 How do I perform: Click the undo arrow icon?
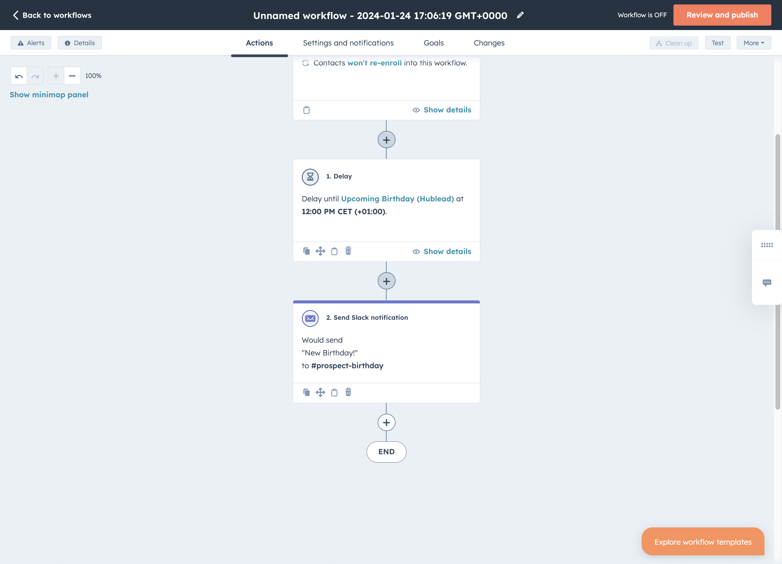pyautogui.click(x=19, y=76)
